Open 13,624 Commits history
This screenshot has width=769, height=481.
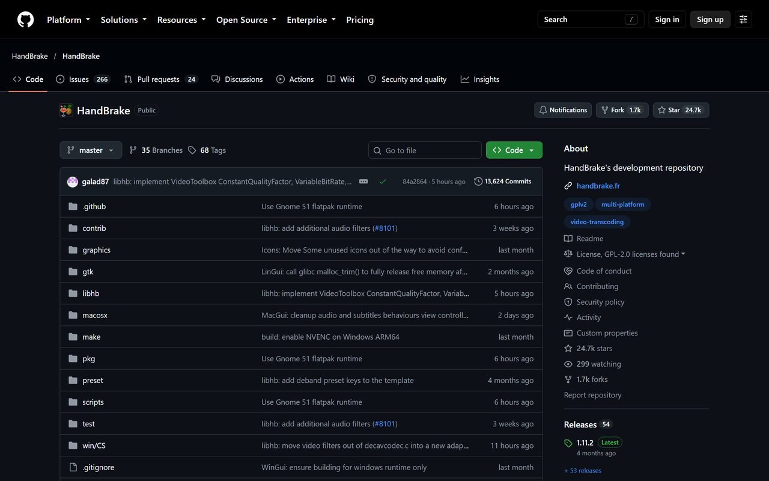(x=503, y=182)
